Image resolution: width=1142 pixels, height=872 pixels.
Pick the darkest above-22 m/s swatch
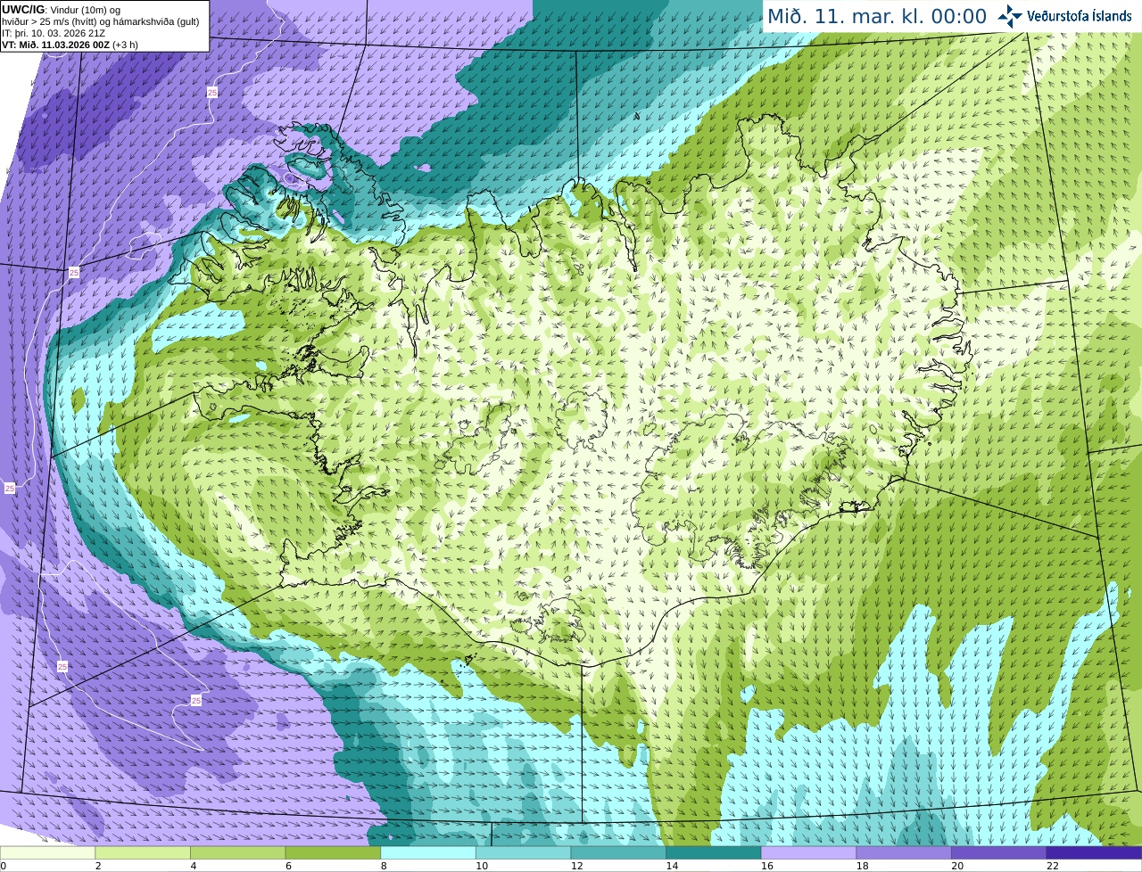(1095, 852)
